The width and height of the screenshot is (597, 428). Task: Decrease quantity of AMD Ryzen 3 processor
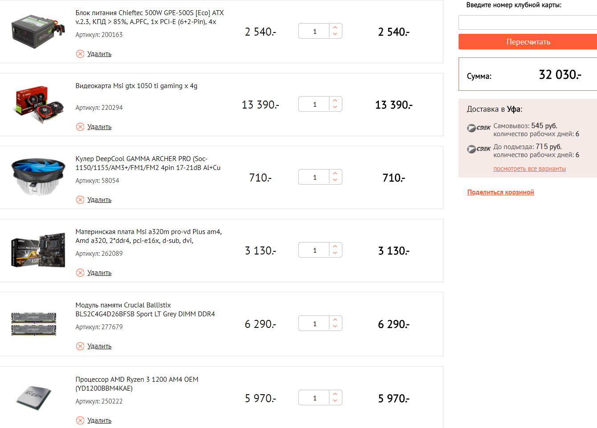pyautogui.click(x=335, y=401)
